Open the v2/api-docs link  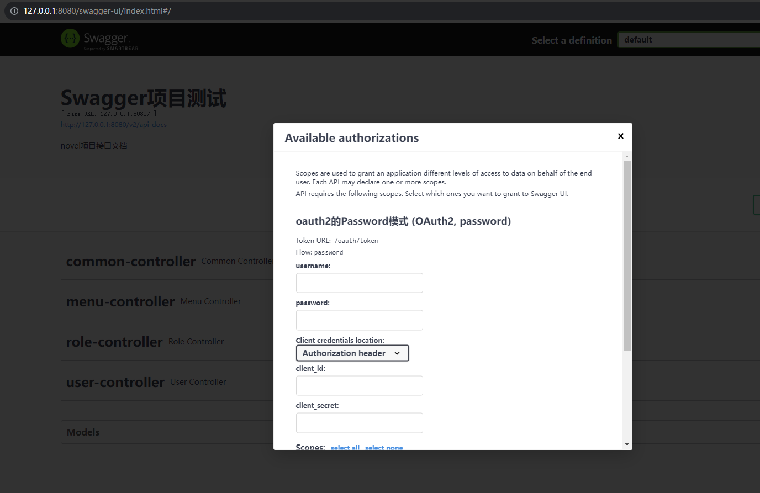114,125
